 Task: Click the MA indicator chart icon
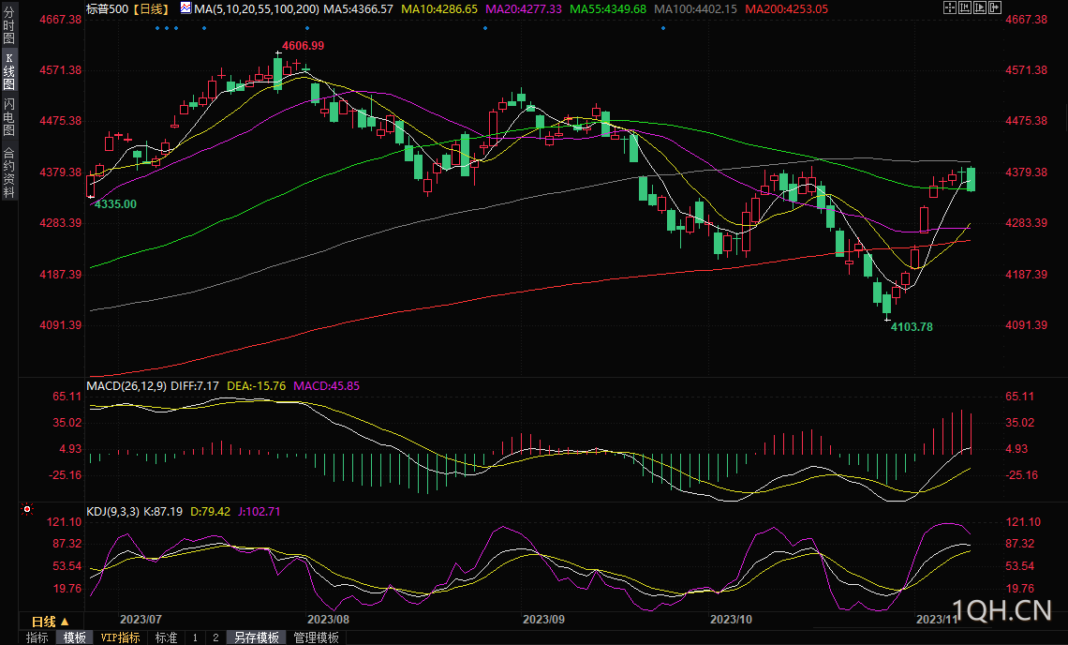185,7
